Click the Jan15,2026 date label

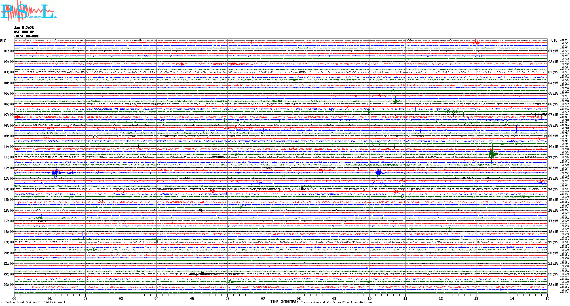tap(24, 28)
